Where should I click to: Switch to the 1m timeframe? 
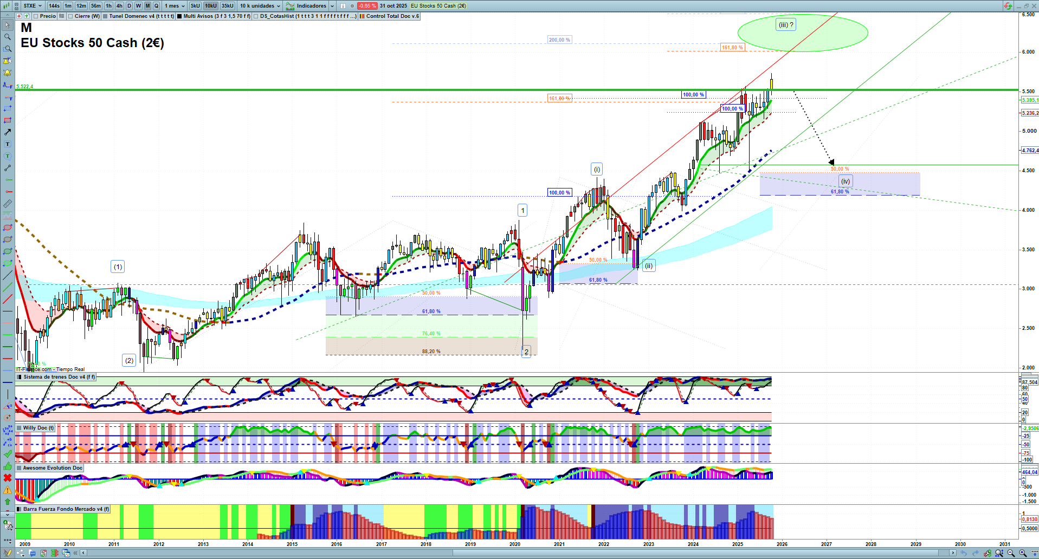coord(68,6)
